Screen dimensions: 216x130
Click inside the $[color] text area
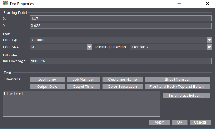click(82, 104)
